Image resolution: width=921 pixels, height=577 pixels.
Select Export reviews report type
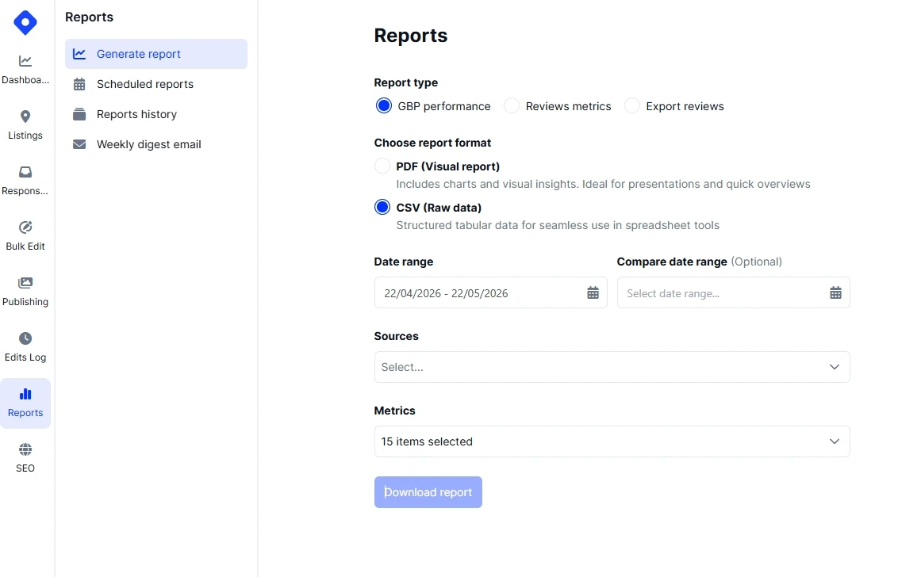click(632, 105)
